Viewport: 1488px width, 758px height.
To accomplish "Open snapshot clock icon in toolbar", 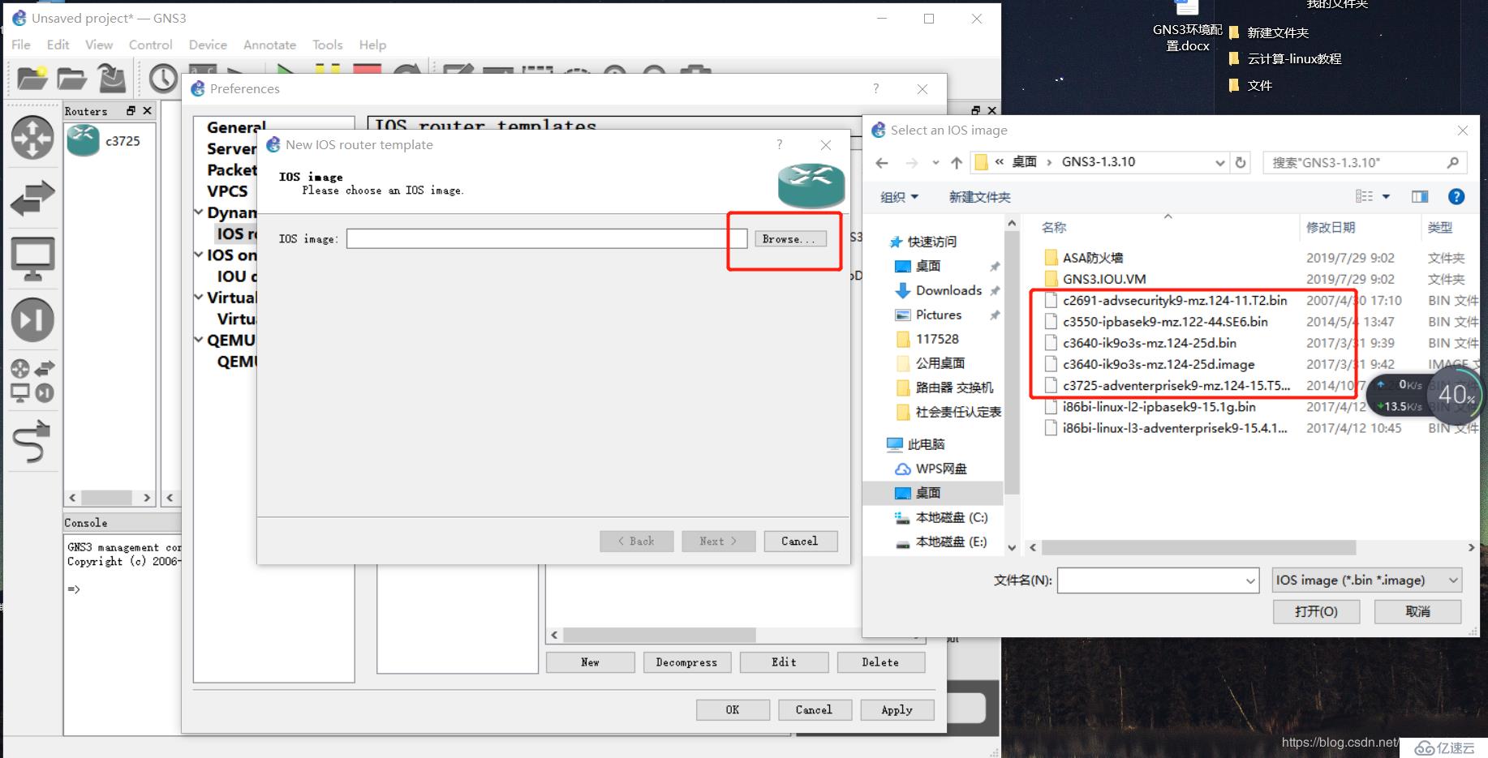I will [163, 79].
